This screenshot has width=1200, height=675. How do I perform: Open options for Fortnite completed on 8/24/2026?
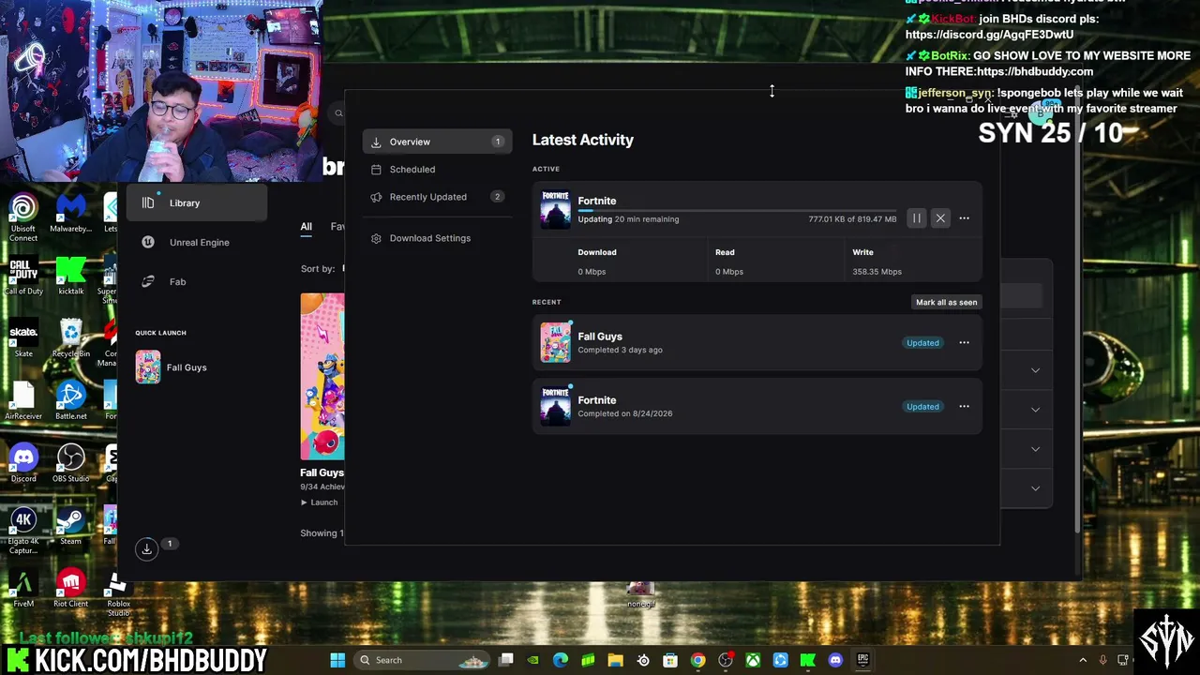(x=964, y=407)
